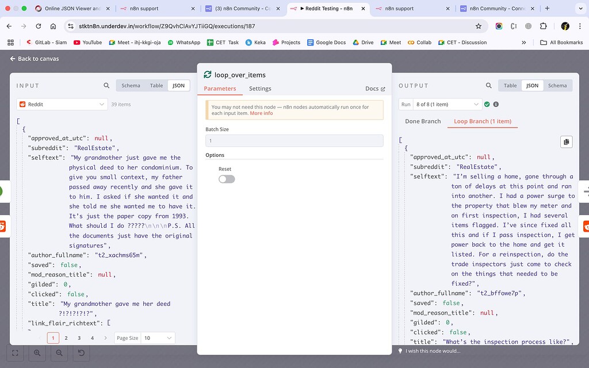The image size is (589, 368).
Task: Select Table view in the OUTPUT panel
Action: (510, 85)
